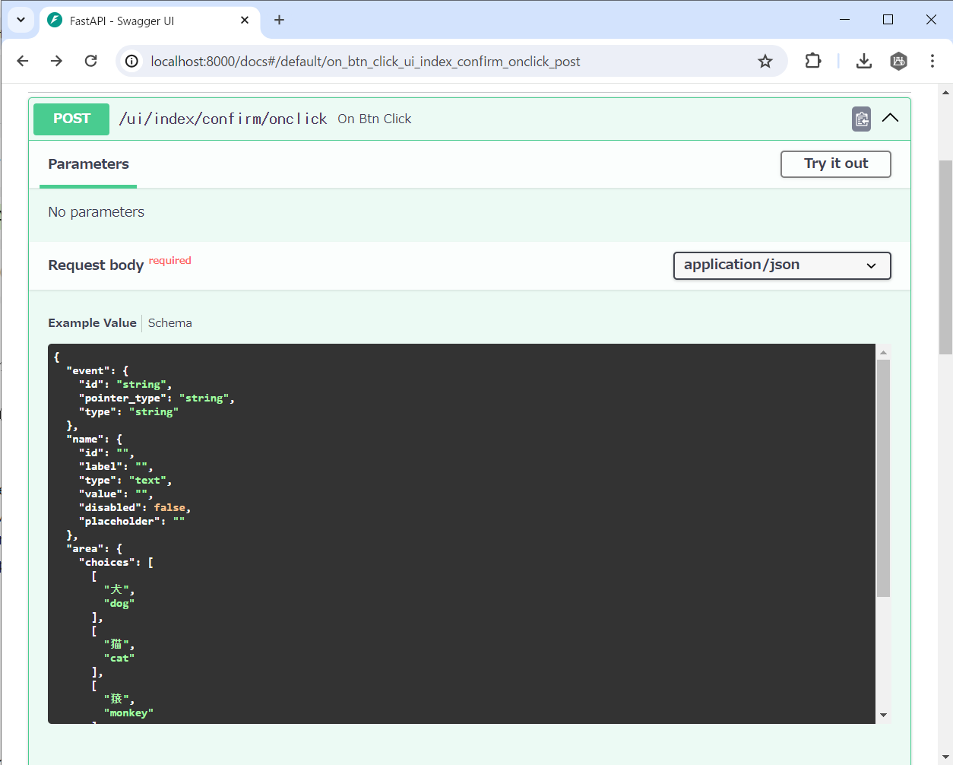Click the FastAPI favicon on the browser tab
Viewport: 953px width, 765px height.
tap(53, 21)
